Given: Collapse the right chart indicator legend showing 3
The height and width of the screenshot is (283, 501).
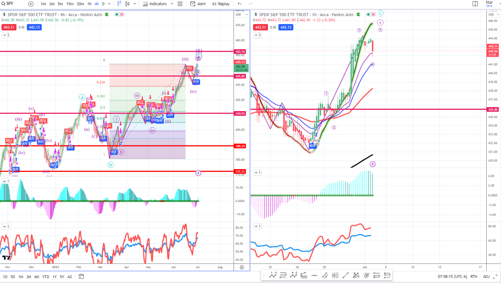Looking at the screenshot, I should pyautogui.click(x=258, y=35).
